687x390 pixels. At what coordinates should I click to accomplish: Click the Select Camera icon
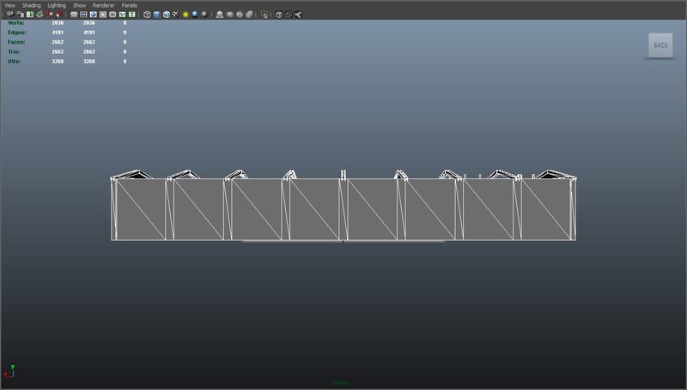click(9, 15)
